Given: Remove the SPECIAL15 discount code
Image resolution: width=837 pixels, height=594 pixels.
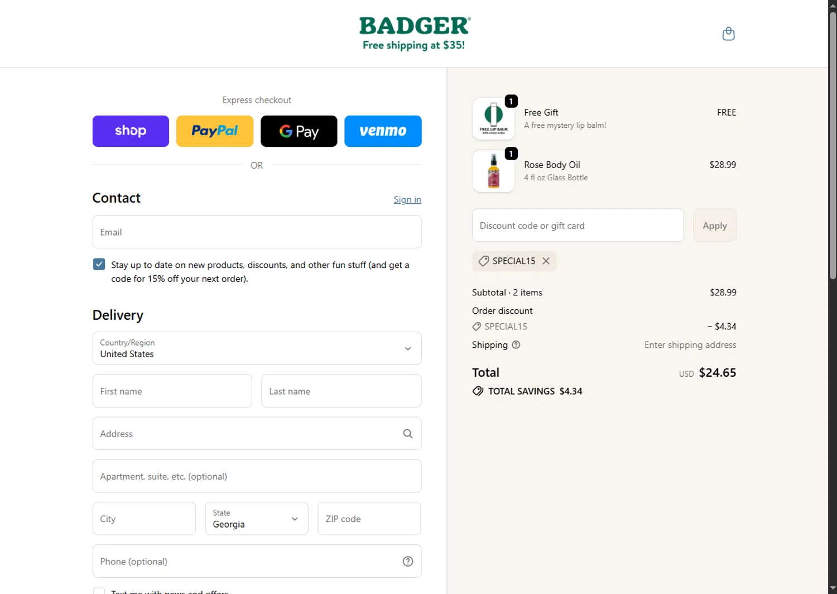Looking at the screenshot, I should (x=546, y=261).
